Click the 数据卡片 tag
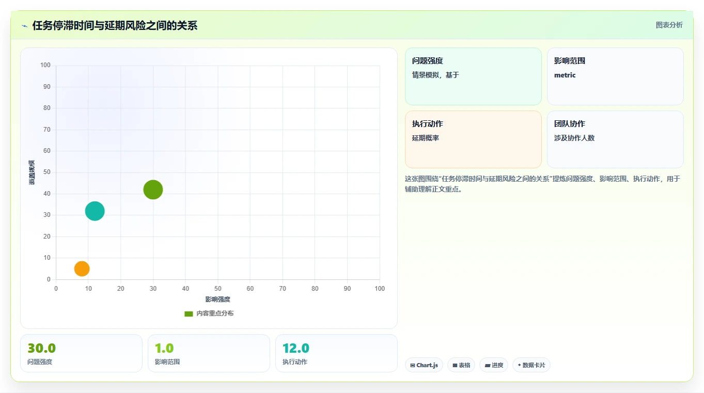 tap(531, 365)
